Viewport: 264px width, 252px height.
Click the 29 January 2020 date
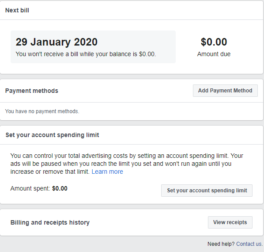point(57,42)
